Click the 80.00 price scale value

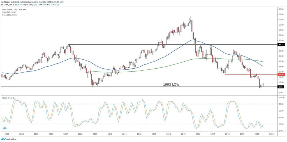(281, 9)
